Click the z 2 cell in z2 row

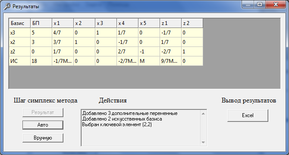[x=192, y=52]
